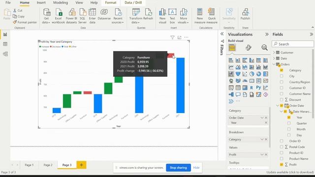The height and width of the screenshot is (177, 315).
Task: Select the R script visual
Action: 252,88
